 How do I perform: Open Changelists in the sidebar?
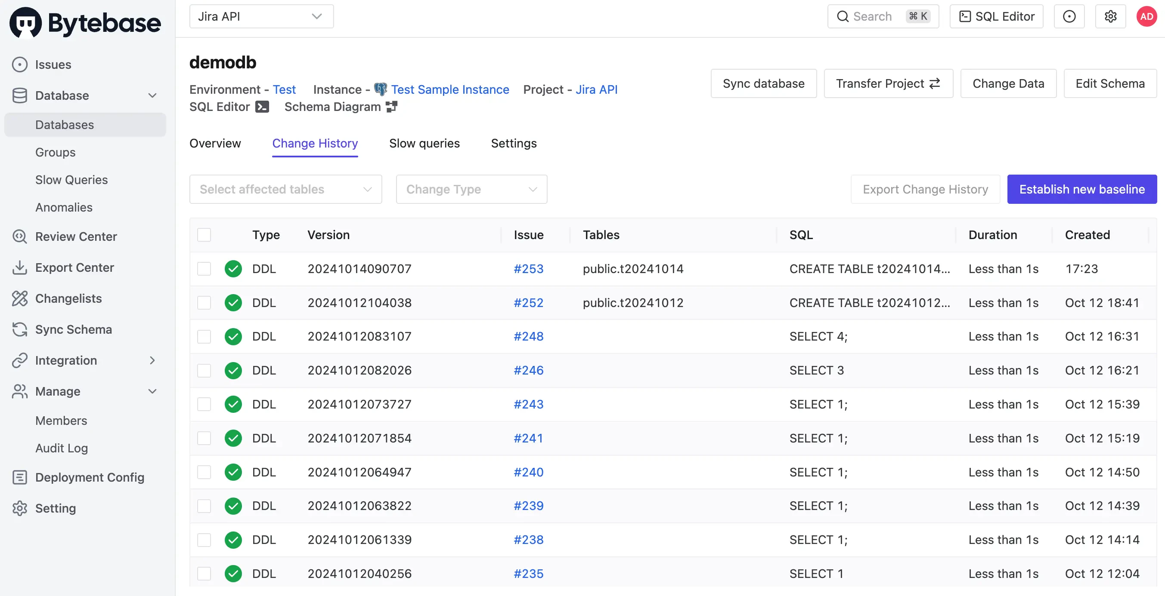68,298
